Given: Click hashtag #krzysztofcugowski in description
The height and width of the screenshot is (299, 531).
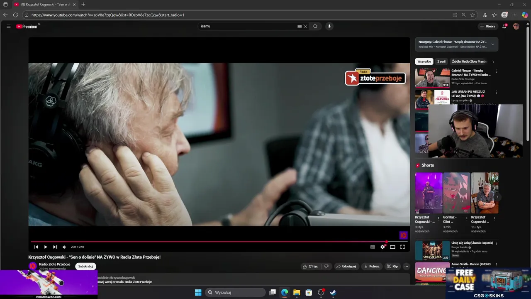Looking at the screenshot, I should [x=122, y=277].
